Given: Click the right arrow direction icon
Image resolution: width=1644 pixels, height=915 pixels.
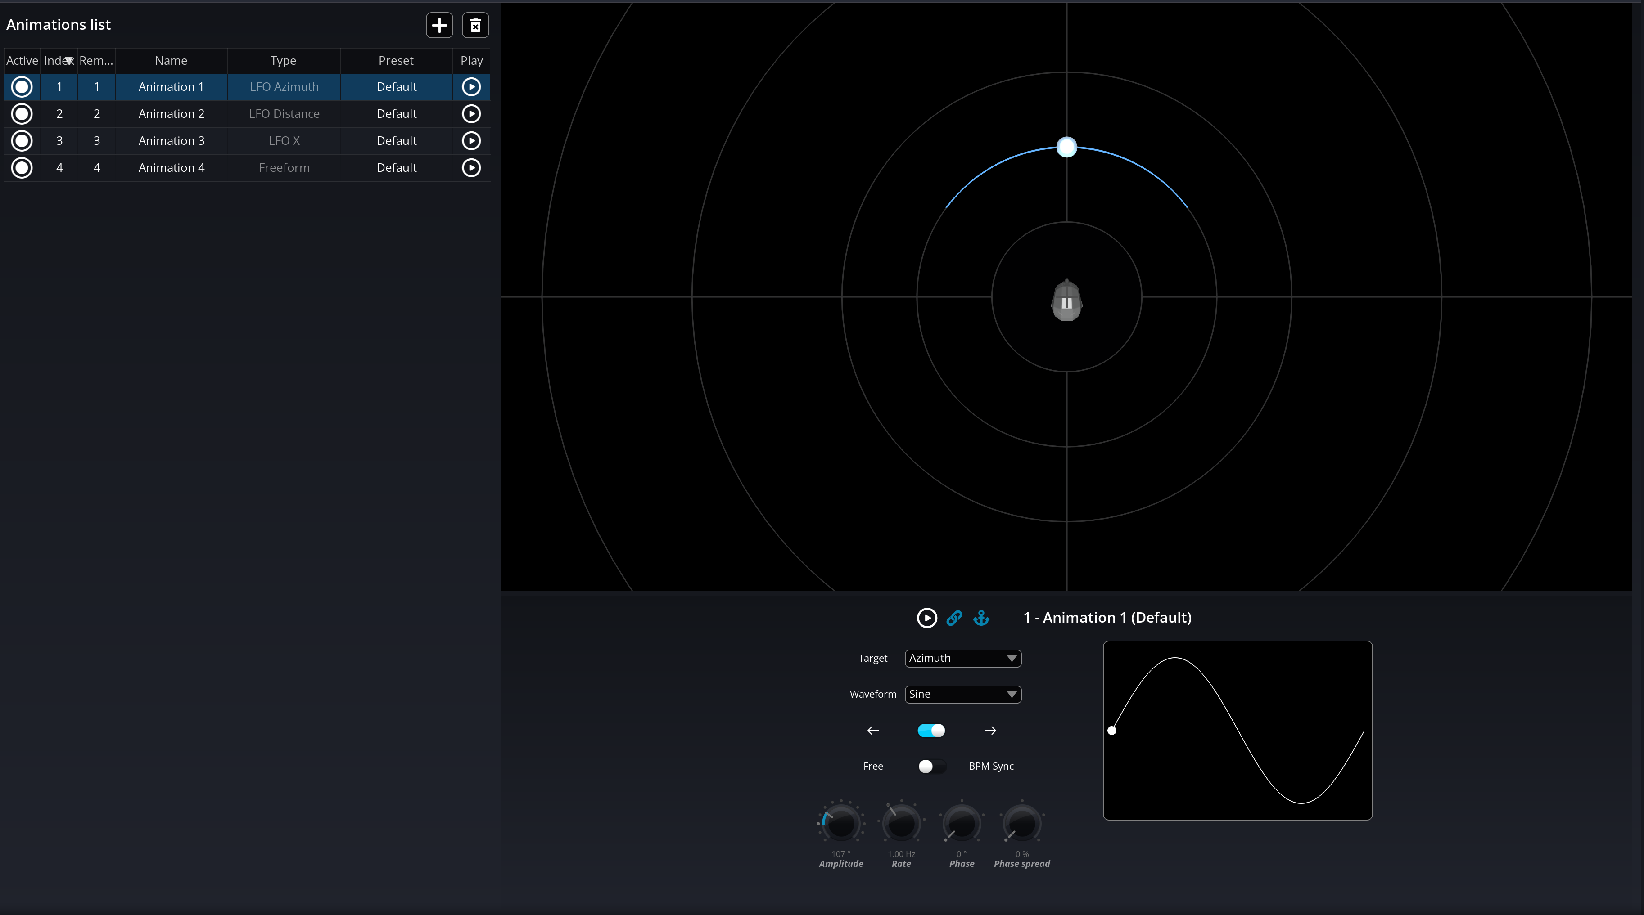Looking at the screenshot, I should point(990,730).
